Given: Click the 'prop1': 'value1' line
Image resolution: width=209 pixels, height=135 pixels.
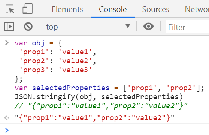Looking at the screenshot, I should [58, 52].
